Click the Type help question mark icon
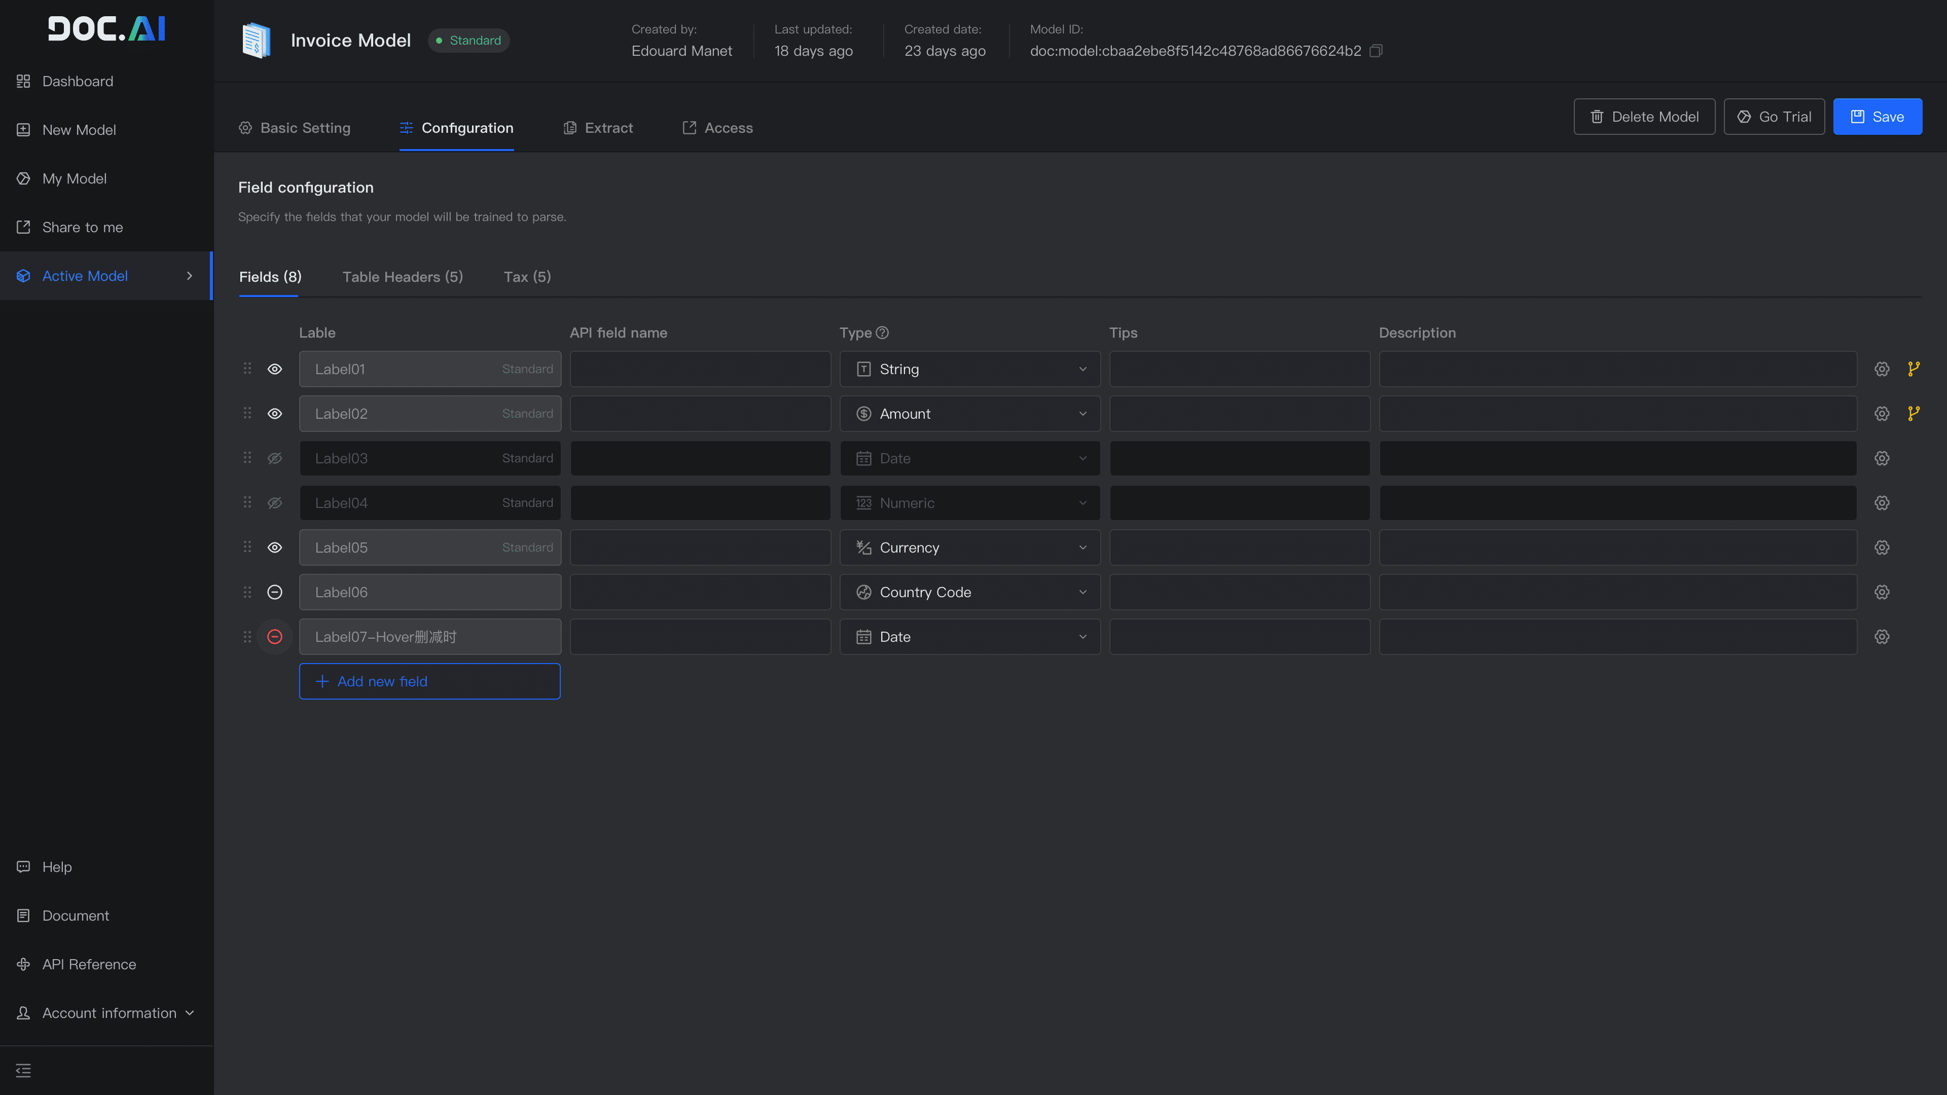 [x=882, y=333]
